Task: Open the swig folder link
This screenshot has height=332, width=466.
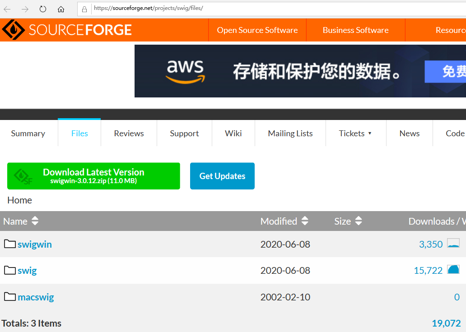Action: pos(27,271)
